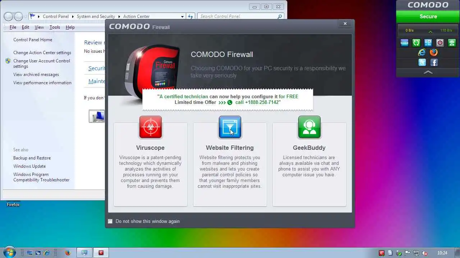This screenshot has width=460, height=258.
Task: Click the blue scan icon in Comodo widget
Action: (x=404, y=43)
